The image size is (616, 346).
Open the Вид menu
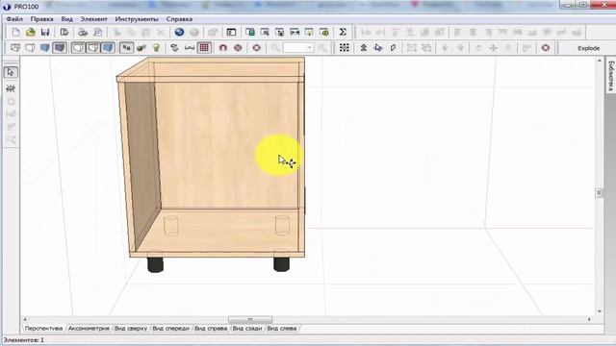point(66,19)
